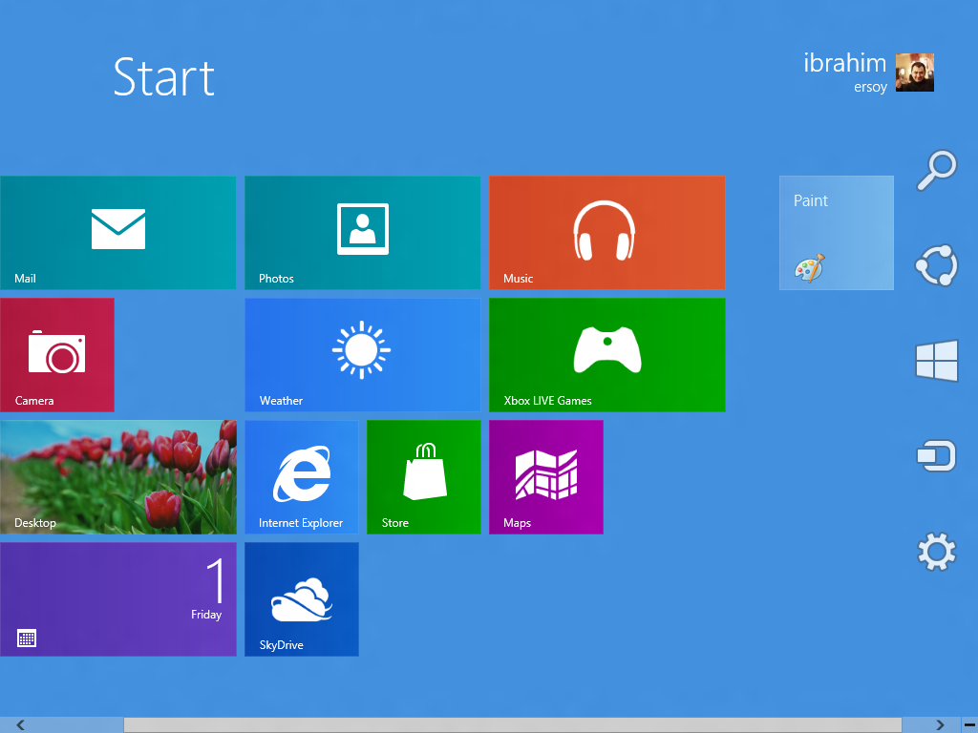
Task: Click the Search charm magnifier
Action: (x=936, y=170)
